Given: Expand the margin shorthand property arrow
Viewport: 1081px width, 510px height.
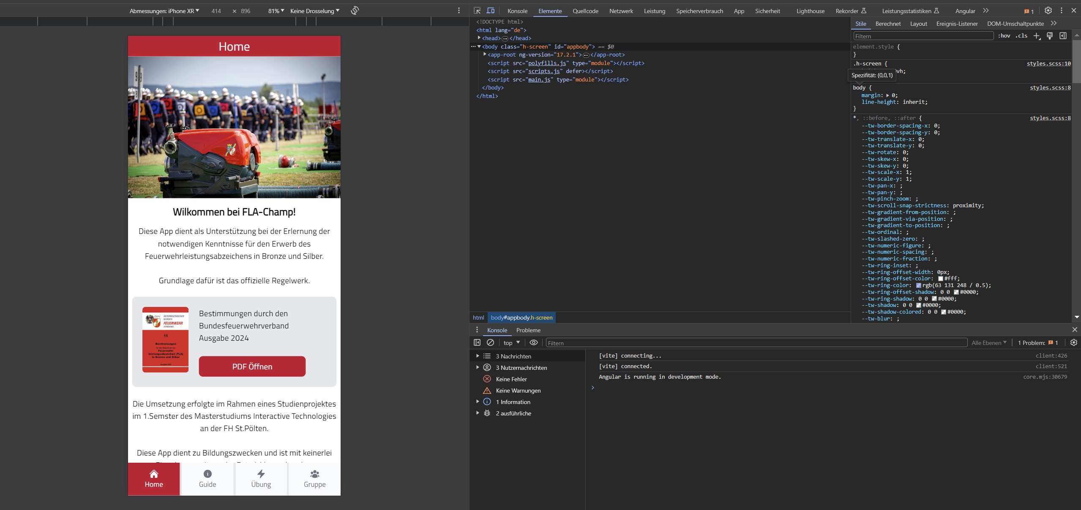Looking at the screenshot, I should click(887, 95).
